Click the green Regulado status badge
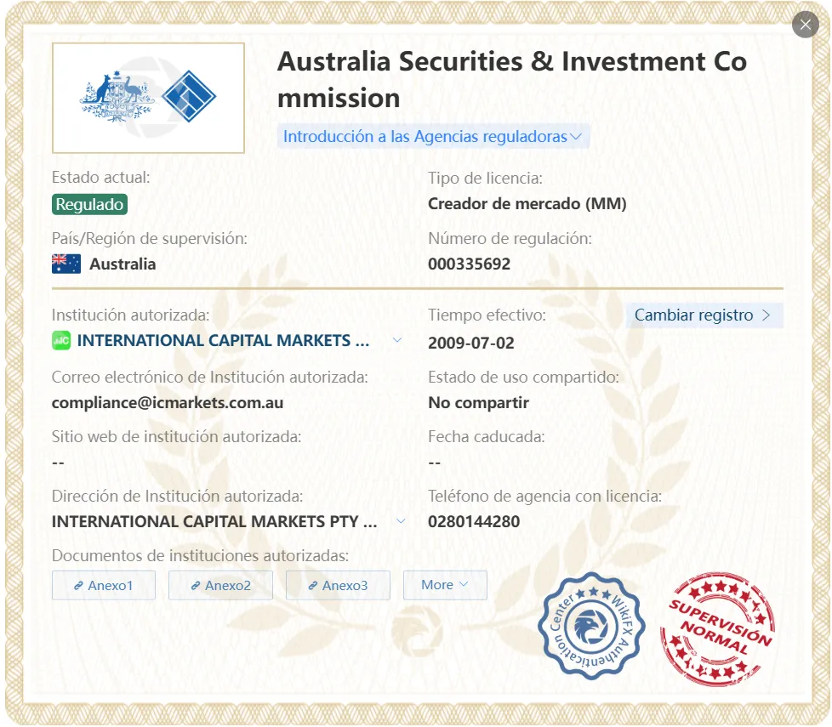This screenshot has width=832, height=727. click(x=89, y=204)
